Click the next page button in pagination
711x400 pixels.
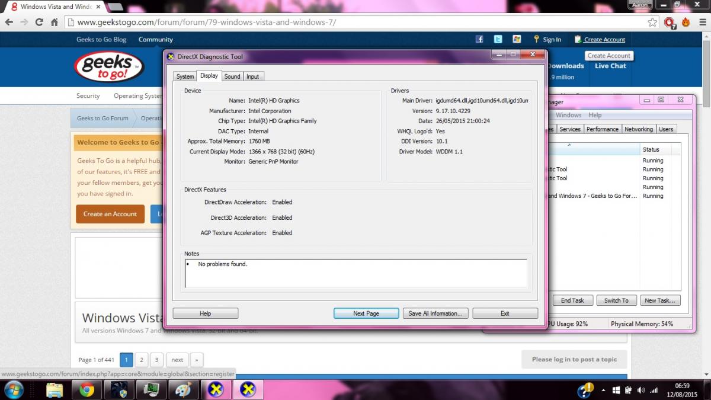pyautogui.click(x=177, y=360)
